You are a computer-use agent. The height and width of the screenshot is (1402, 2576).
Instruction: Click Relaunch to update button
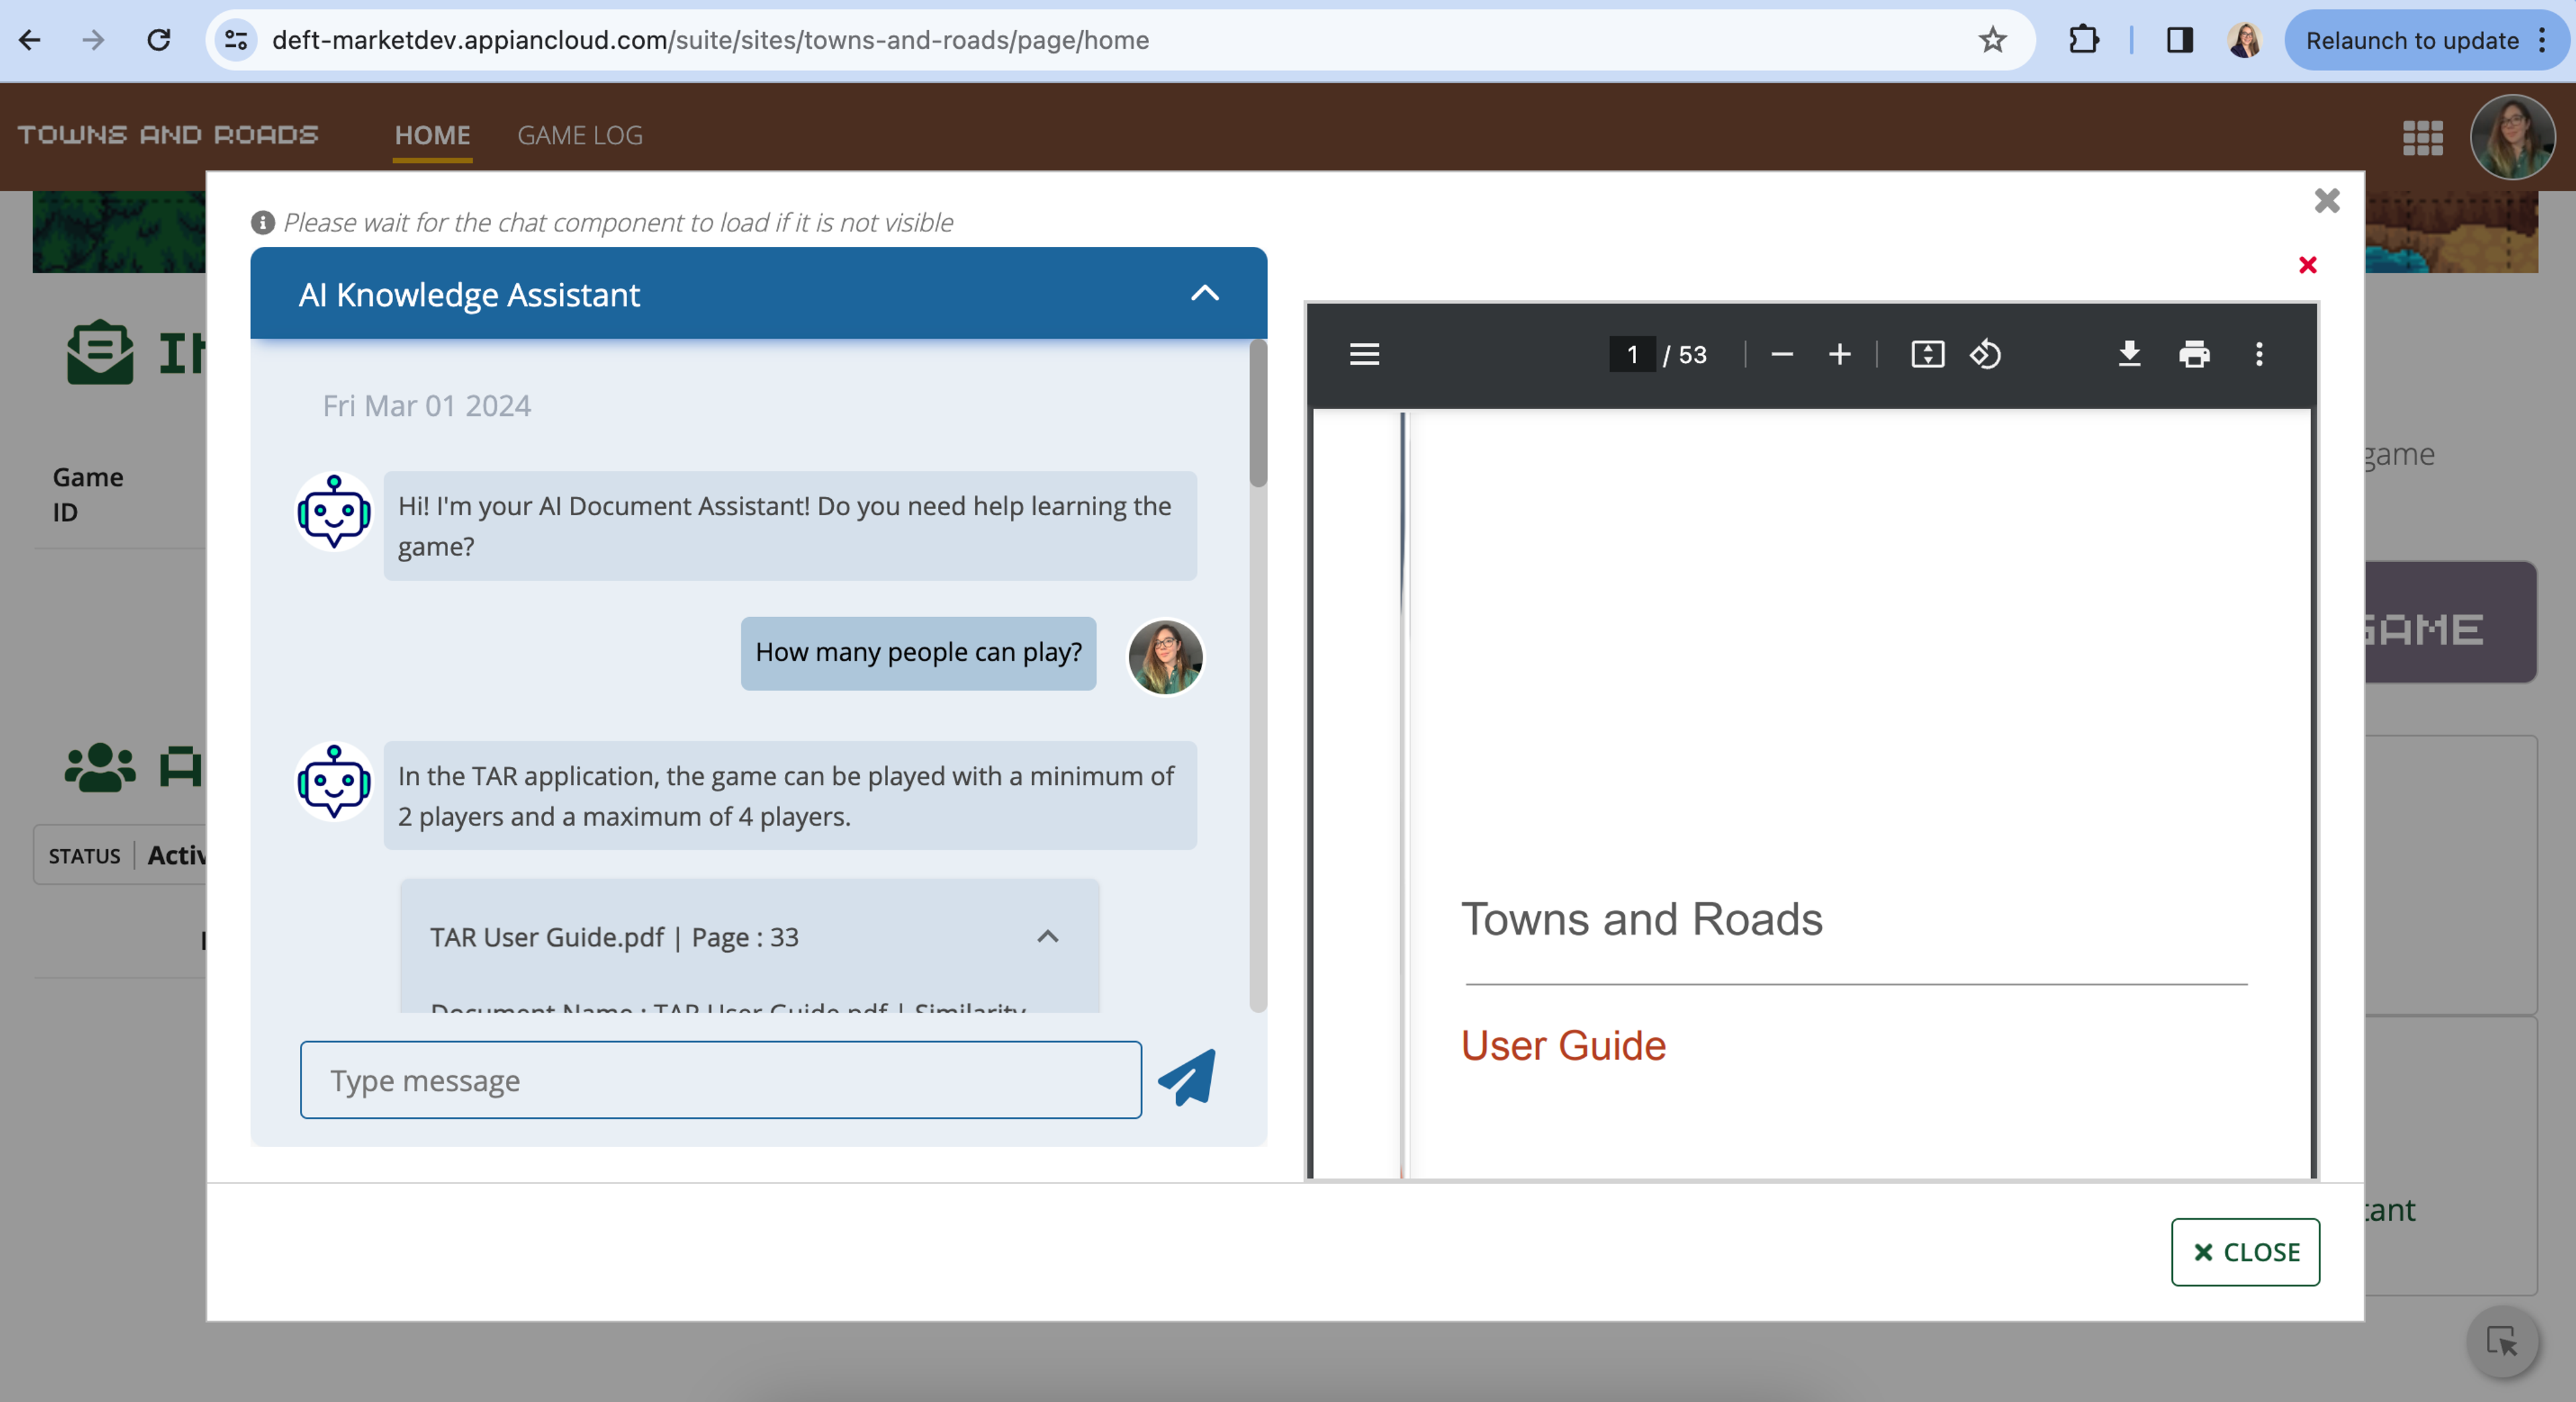(x=2411, y=40)
